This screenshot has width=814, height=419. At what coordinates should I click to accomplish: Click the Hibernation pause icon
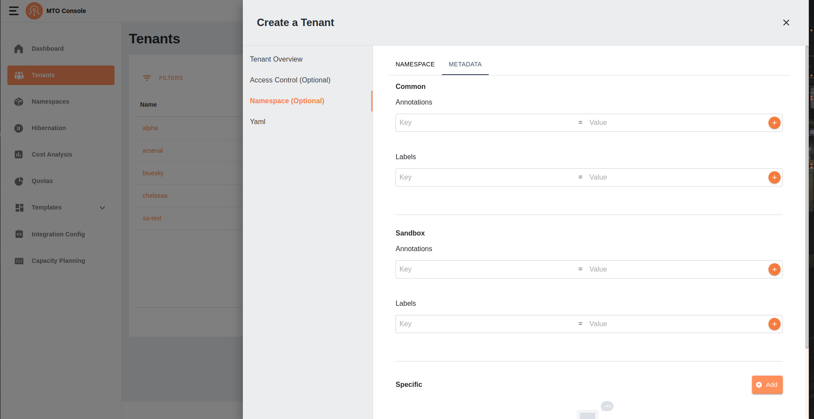19,128
